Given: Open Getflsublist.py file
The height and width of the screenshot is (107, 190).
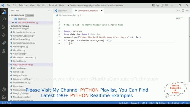Looking at the screenshot, I should coord(20,54).
